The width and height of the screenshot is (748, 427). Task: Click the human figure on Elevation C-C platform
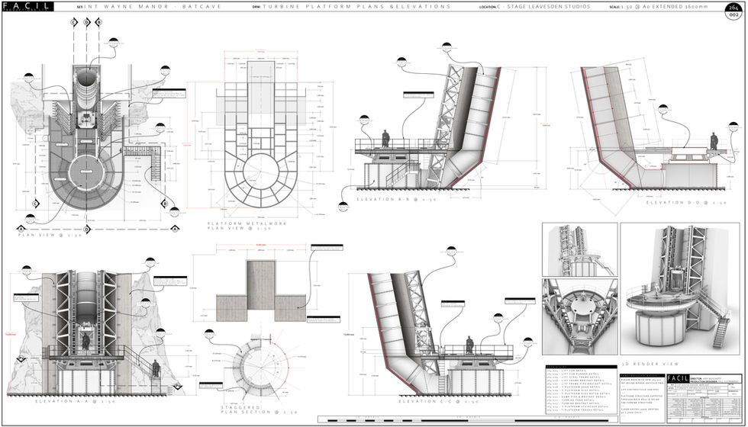tap(469, 345)
